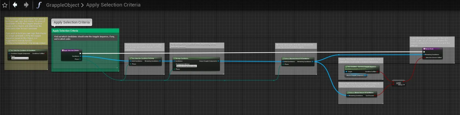Click Initial Candidates pin on Enforce Maximal node
This screenshot has height=115, width=460.
tap(283, 62)
